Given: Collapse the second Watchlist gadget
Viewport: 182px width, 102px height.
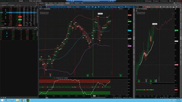Looking at the screenshot, I should [1, 28].
